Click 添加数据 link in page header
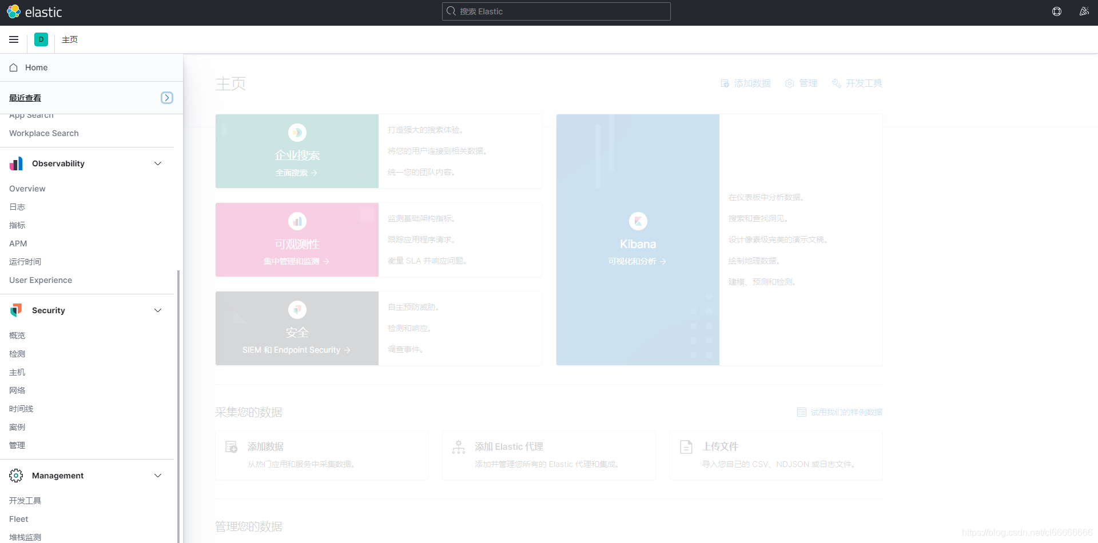The image size is (1098, 543). pos(746,83)
